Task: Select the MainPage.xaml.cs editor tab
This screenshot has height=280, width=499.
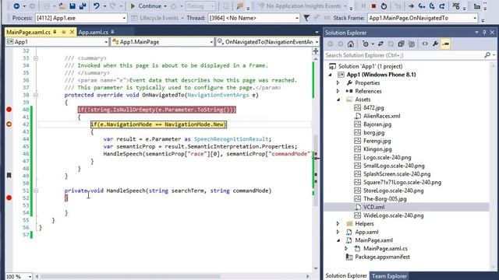Action: (x=28, y=32)
